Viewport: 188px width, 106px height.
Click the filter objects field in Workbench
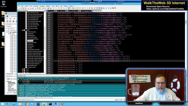point(12,28)
